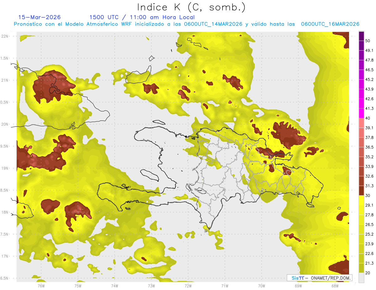This screenshot has height=290, width=376.
Task: Pick the light gray swatch below 20
Action: pos(361,278)
